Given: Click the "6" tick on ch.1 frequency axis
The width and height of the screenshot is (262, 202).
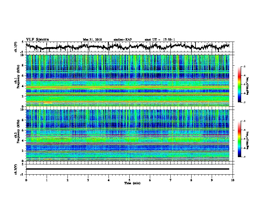Looking at the screenshot, I should pos(23,76).
